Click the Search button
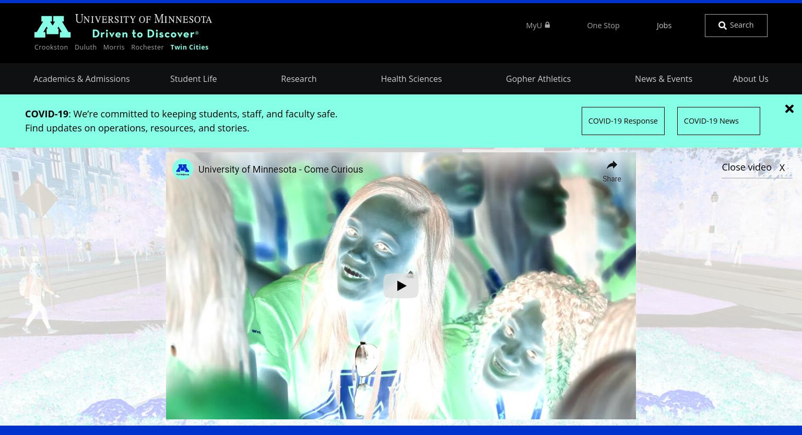This screenshot has width=802, height=435. pos(736,26)
